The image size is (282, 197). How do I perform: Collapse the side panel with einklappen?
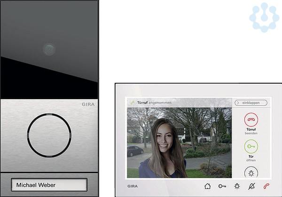click(251, 102)
